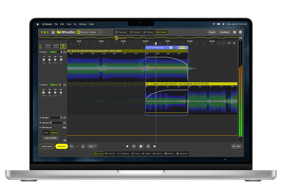Click the Sample 1 headphone icon

64,118
